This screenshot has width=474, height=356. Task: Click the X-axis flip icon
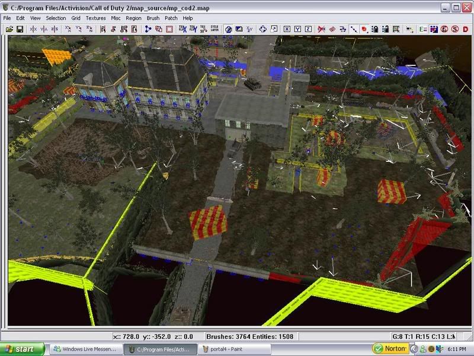click(x=34, y=28)
